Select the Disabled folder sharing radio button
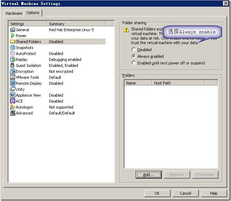231x201 pixels. [x=133, y=49]
